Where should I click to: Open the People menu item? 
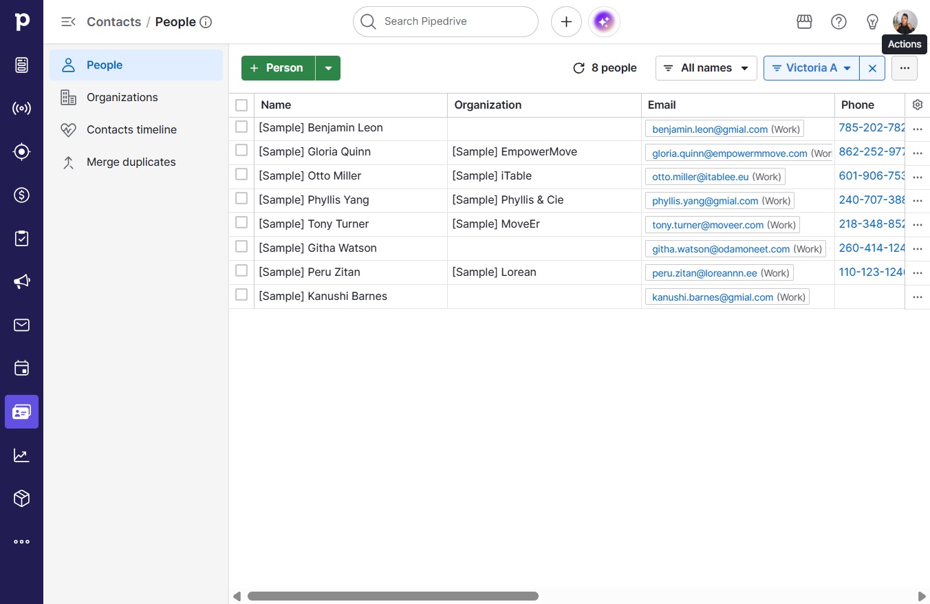pyautogui.click(x=136, y=65)
